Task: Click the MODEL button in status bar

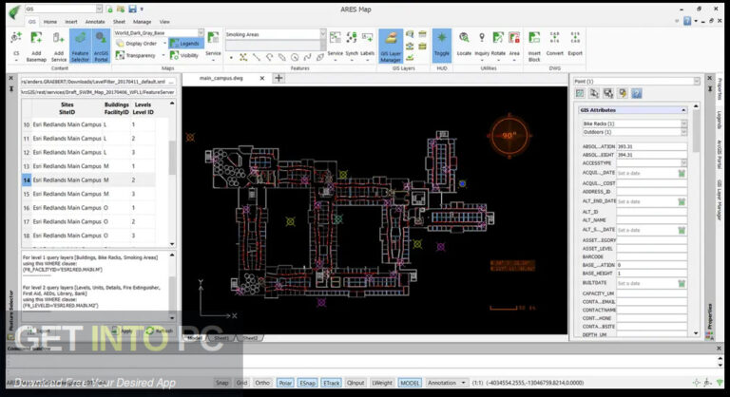Action: click(410, 383)
